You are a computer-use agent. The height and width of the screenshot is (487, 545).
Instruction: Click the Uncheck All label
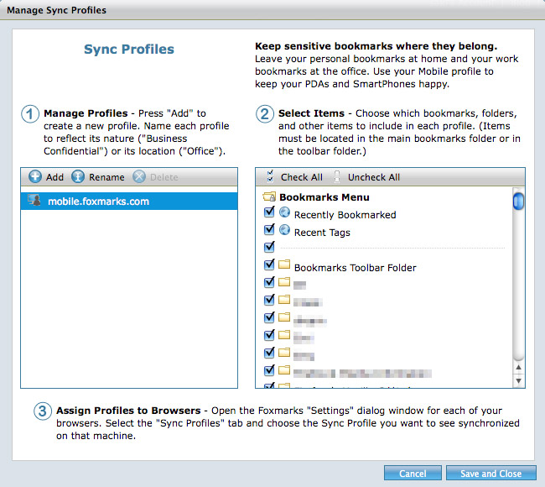click(x=374, y=177)
